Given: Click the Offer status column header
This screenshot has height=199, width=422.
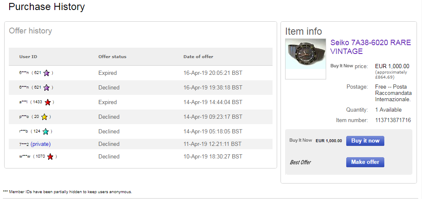Looking at the screenshot, I should click(x=112, y=57).
